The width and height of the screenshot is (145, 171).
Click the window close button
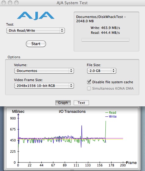pos(4,3)
